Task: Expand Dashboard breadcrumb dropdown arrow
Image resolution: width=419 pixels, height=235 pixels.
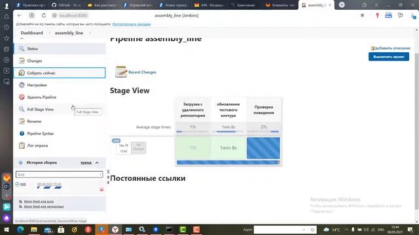Action: [x=50, y=33]
